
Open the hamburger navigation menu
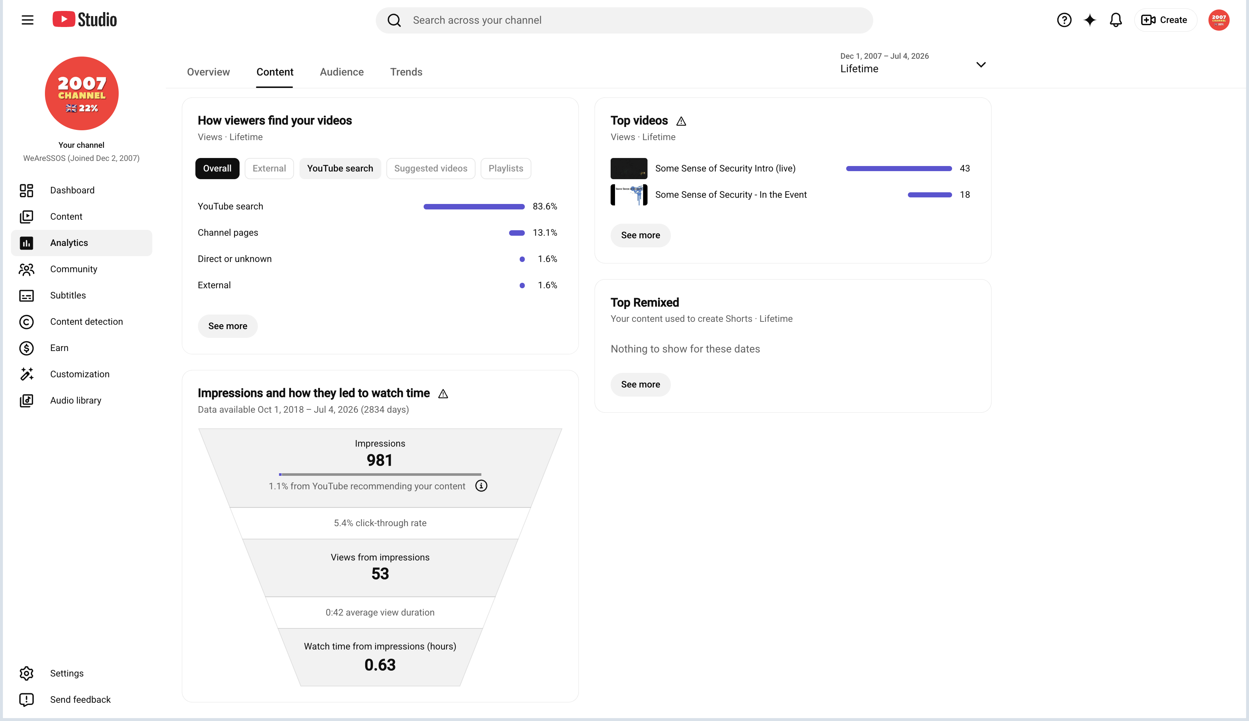point(27,20)
